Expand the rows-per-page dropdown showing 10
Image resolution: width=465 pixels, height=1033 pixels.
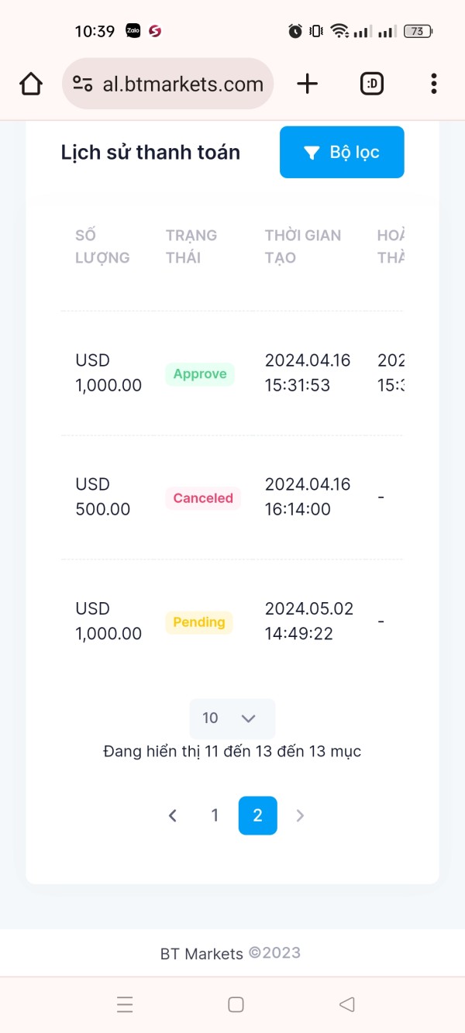tap(232, 718)
